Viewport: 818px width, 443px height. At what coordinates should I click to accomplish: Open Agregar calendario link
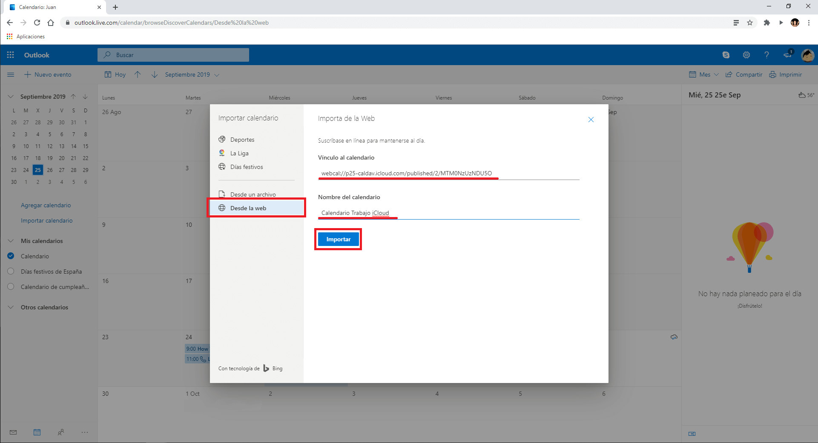click(46, 205)
